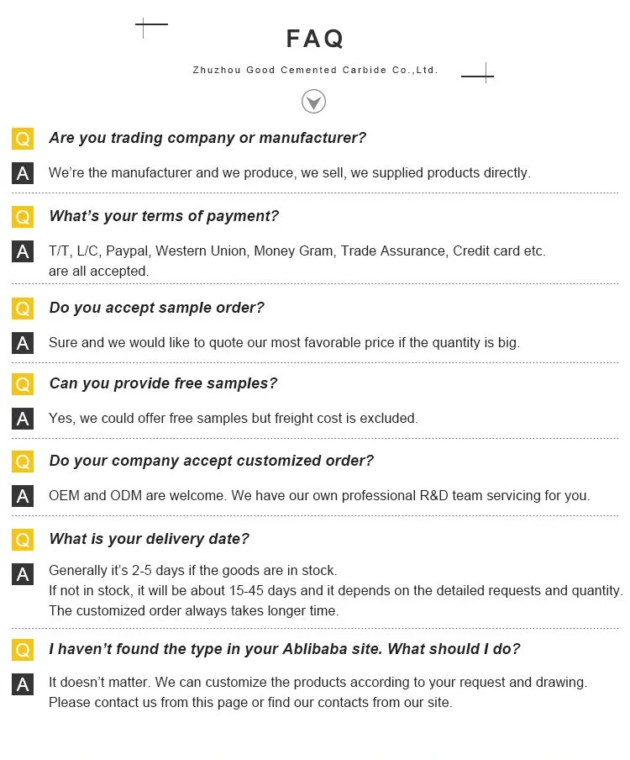The height and width of the screenshot is (760, 630).
Task: Click the yellow Q icon for customized order question
Action: pyautogui.click(x=23, y=462)
